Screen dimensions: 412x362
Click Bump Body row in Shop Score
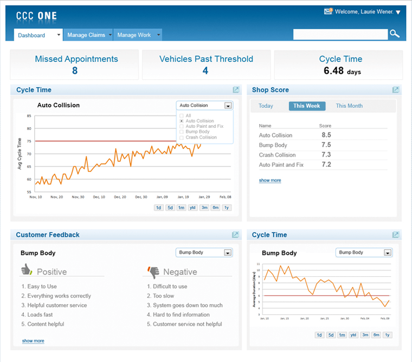[323, 145]
